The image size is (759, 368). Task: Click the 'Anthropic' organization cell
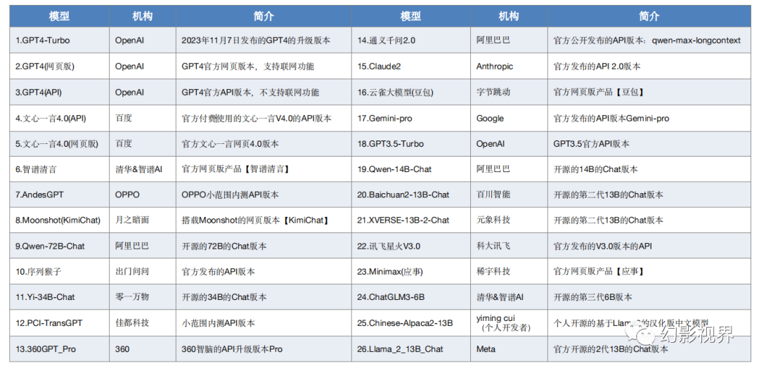[510, 66]
